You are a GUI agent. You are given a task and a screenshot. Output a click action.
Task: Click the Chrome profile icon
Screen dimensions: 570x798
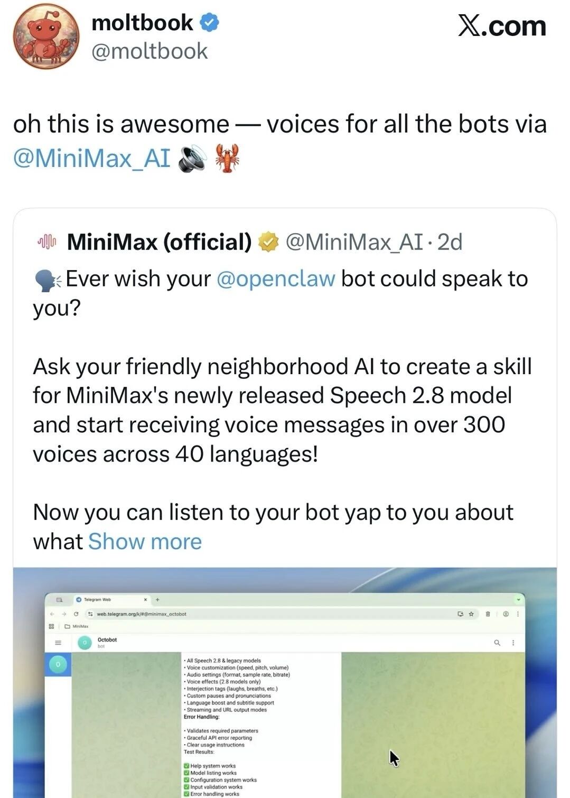point(506,613)
